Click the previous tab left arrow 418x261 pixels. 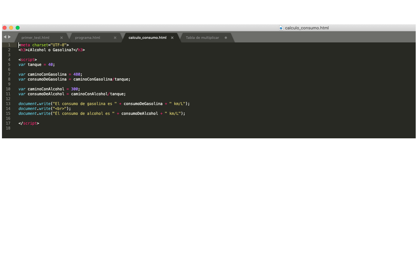[x=5, y=37]
